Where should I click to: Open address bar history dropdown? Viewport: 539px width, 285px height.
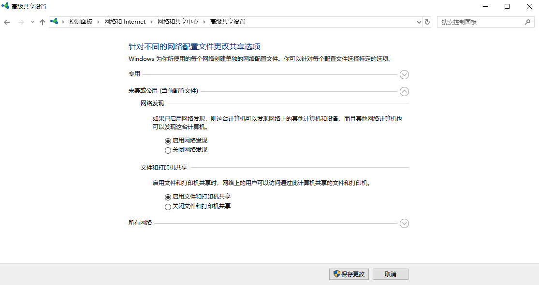[419, 22]
